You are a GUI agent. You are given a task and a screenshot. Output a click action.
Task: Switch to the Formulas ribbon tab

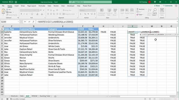coord(42,6)
